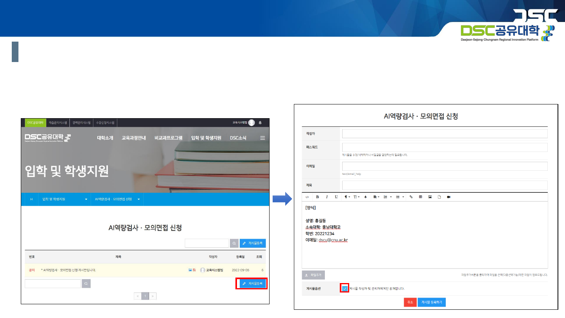Click the underline icon in editor
The height and width of the screenshot is (318, 565).
coord(336,197)
